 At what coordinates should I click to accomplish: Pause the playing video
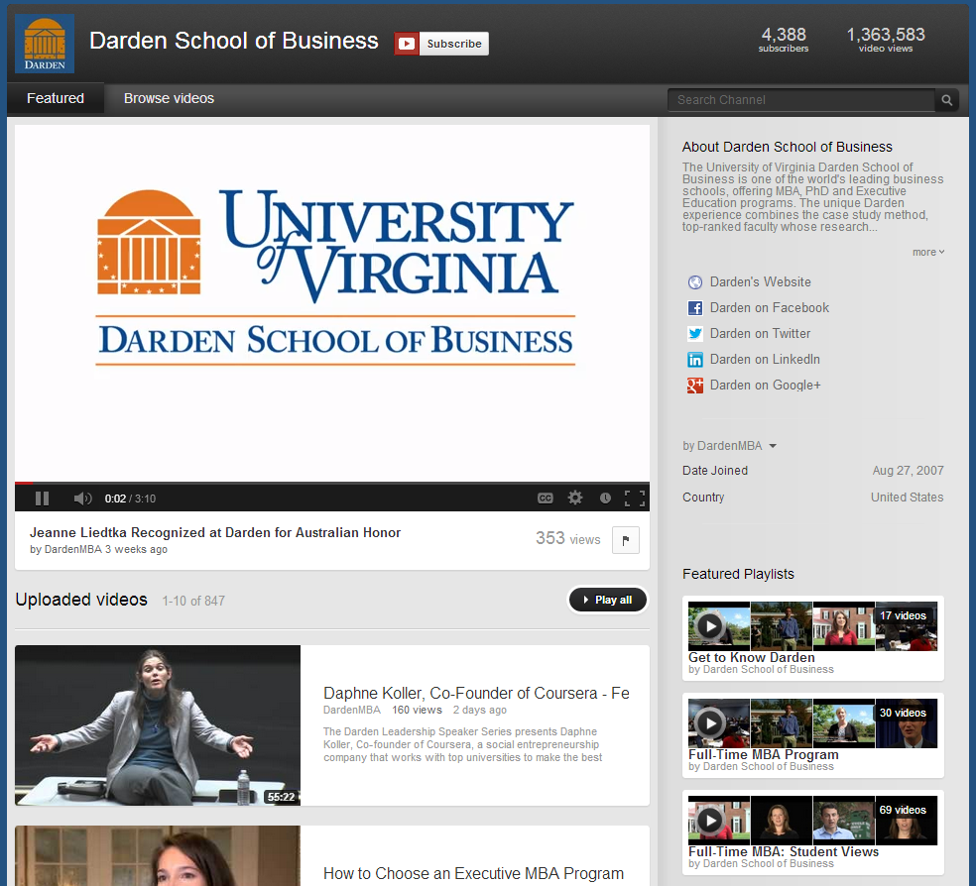pyautogui.click(x=42, y=498)
